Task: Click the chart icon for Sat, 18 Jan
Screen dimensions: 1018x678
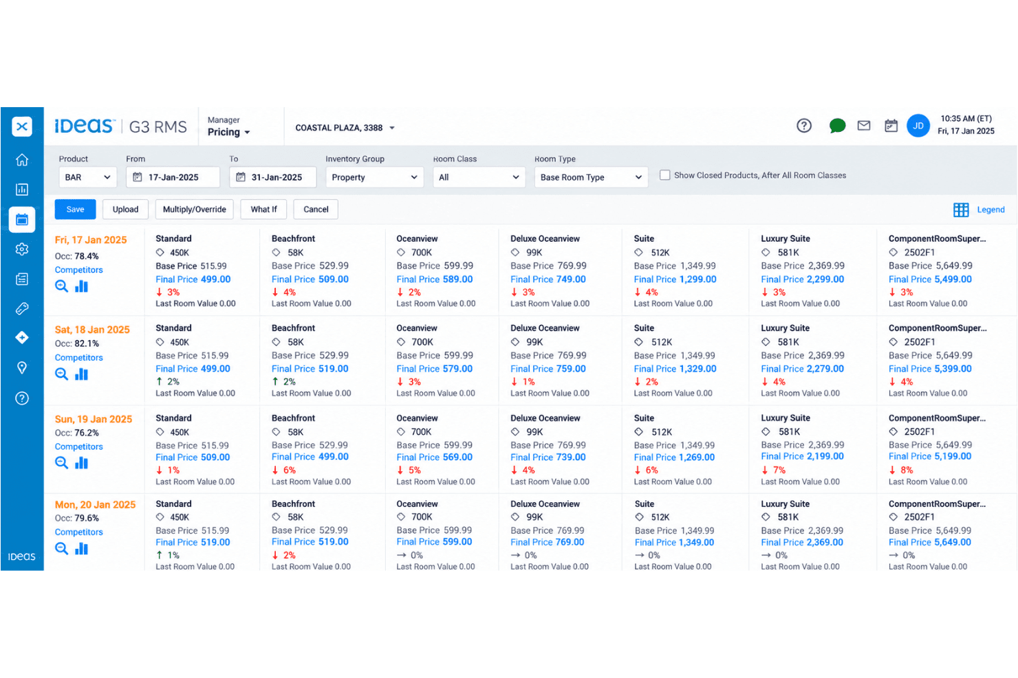Action: click(x=81, y=374)
